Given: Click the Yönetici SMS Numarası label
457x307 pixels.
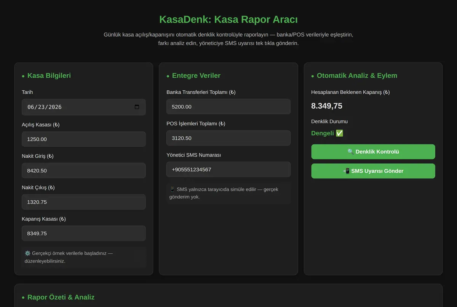Looking at the screenshot, I should point(194,155).
